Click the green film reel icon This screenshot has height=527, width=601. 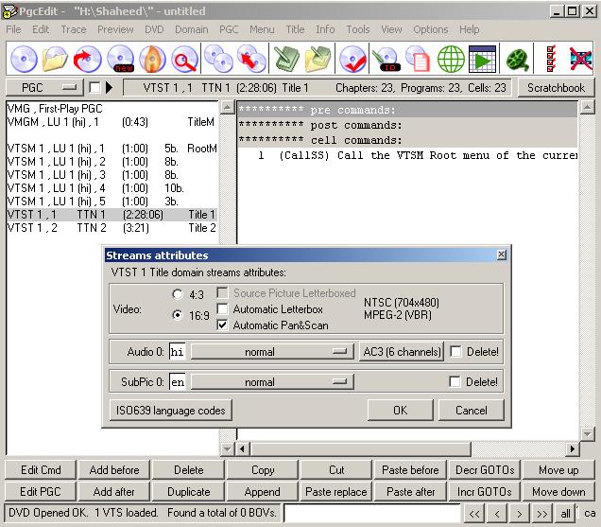coord(518,59)
